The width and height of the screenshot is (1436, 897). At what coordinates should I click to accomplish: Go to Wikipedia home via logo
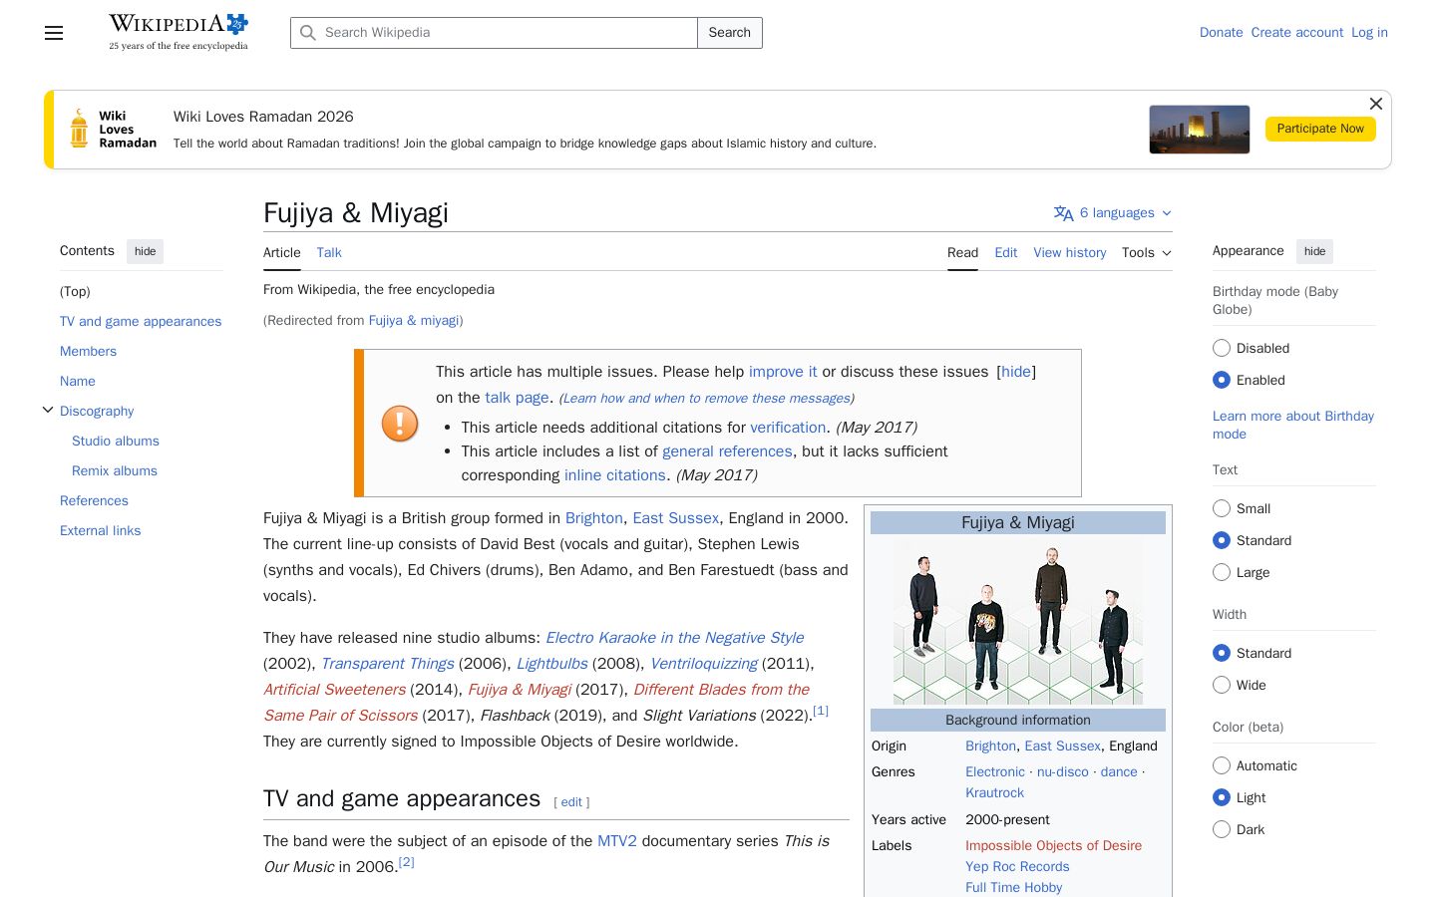tap(179, 32)
